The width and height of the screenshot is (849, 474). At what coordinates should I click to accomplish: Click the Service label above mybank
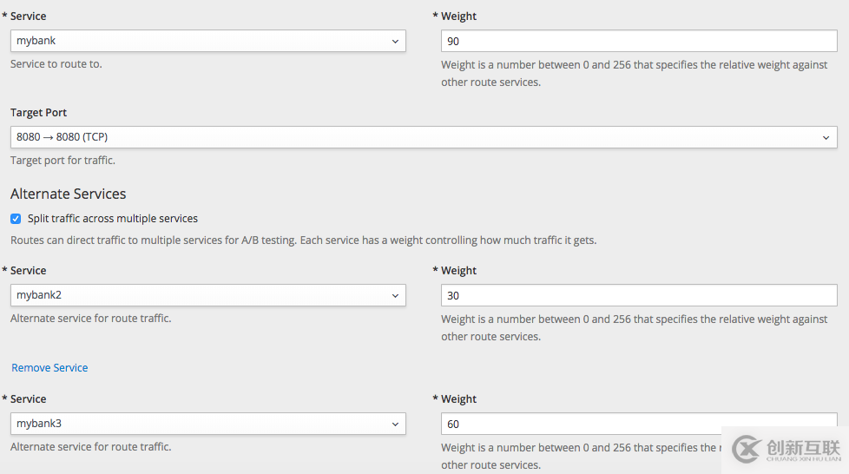[x=28, y=16]
